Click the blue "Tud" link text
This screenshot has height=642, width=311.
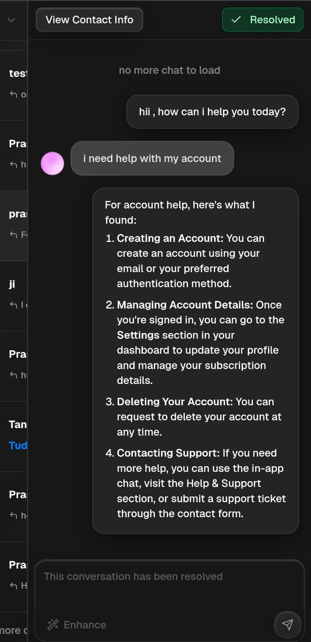tap(18, 445)
